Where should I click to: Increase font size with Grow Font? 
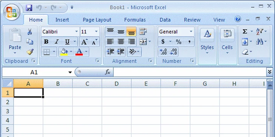pos(85,42)
